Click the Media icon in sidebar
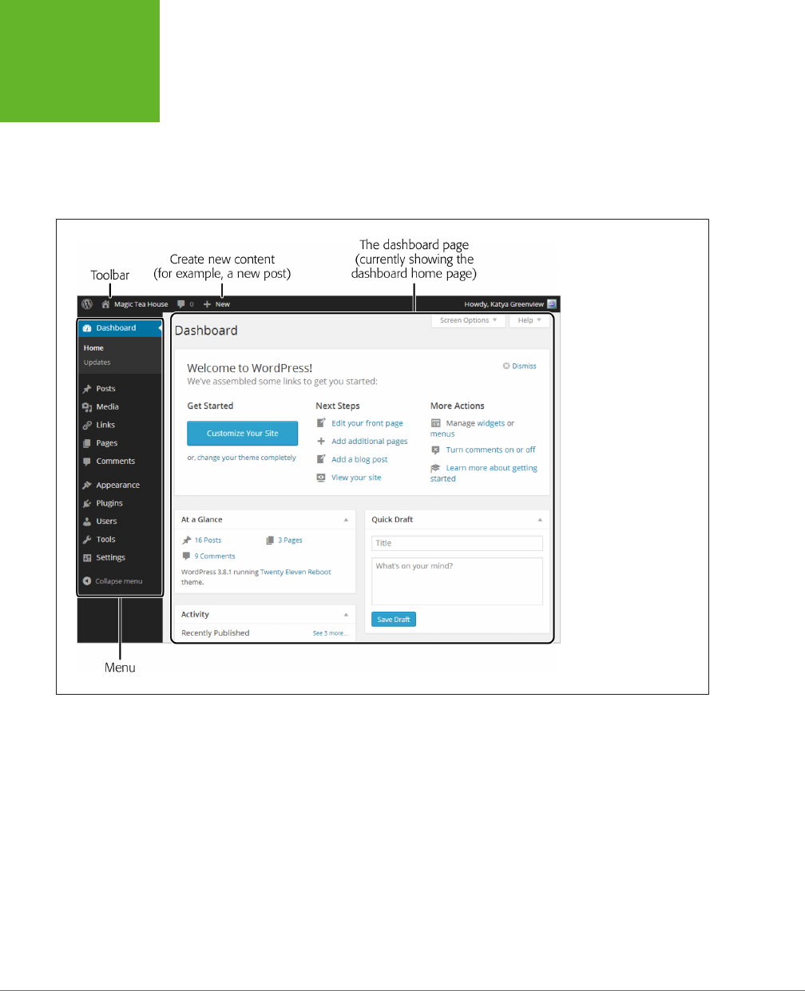This screenshot has height=991, width=805. tap(87, 407)
